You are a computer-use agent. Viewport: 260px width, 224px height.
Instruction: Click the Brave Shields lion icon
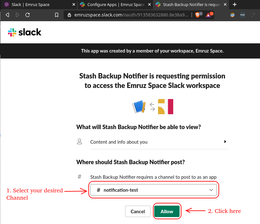point(198,15)
